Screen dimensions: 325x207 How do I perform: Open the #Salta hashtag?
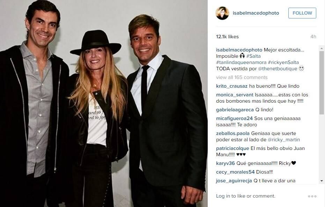(253, 56)
